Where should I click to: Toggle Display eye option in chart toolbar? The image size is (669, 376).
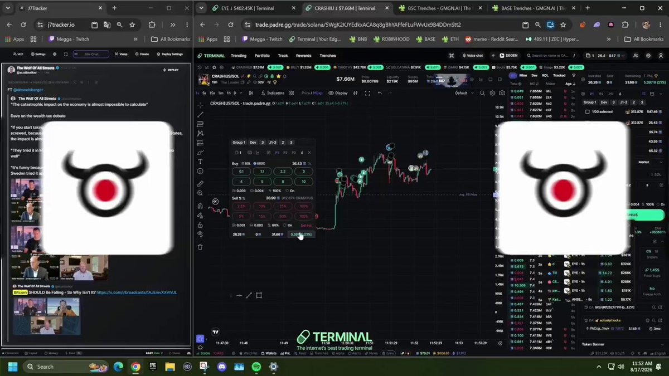point(338,93)
